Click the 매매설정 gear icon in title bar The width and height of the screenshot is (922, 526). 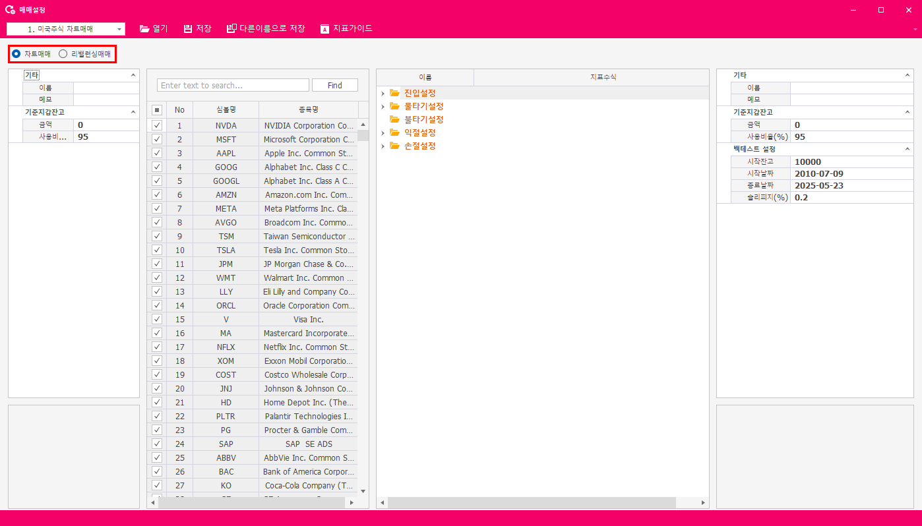coord(10,10)
